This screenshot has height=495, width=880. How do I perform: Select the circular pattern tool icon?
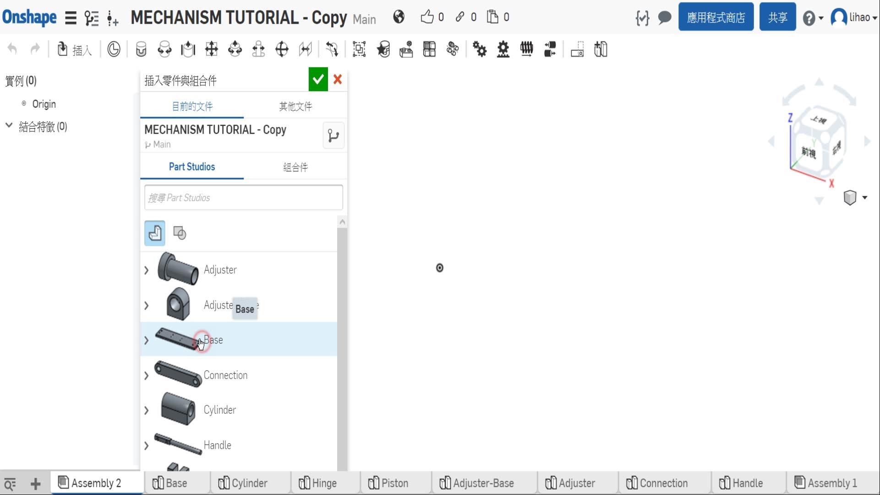coord(453,49)
